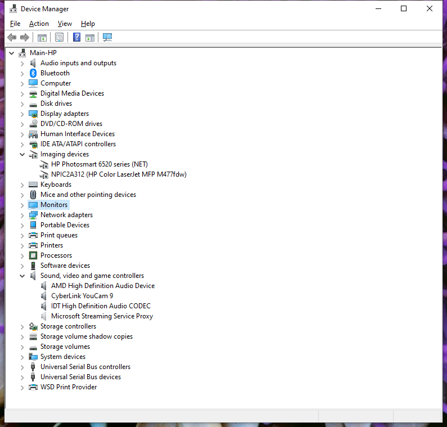The height and width of the screenshot is (427, 447).
Task: Expand IDE ATA/ATAPI controllers arrow
Action: [22, 145]
